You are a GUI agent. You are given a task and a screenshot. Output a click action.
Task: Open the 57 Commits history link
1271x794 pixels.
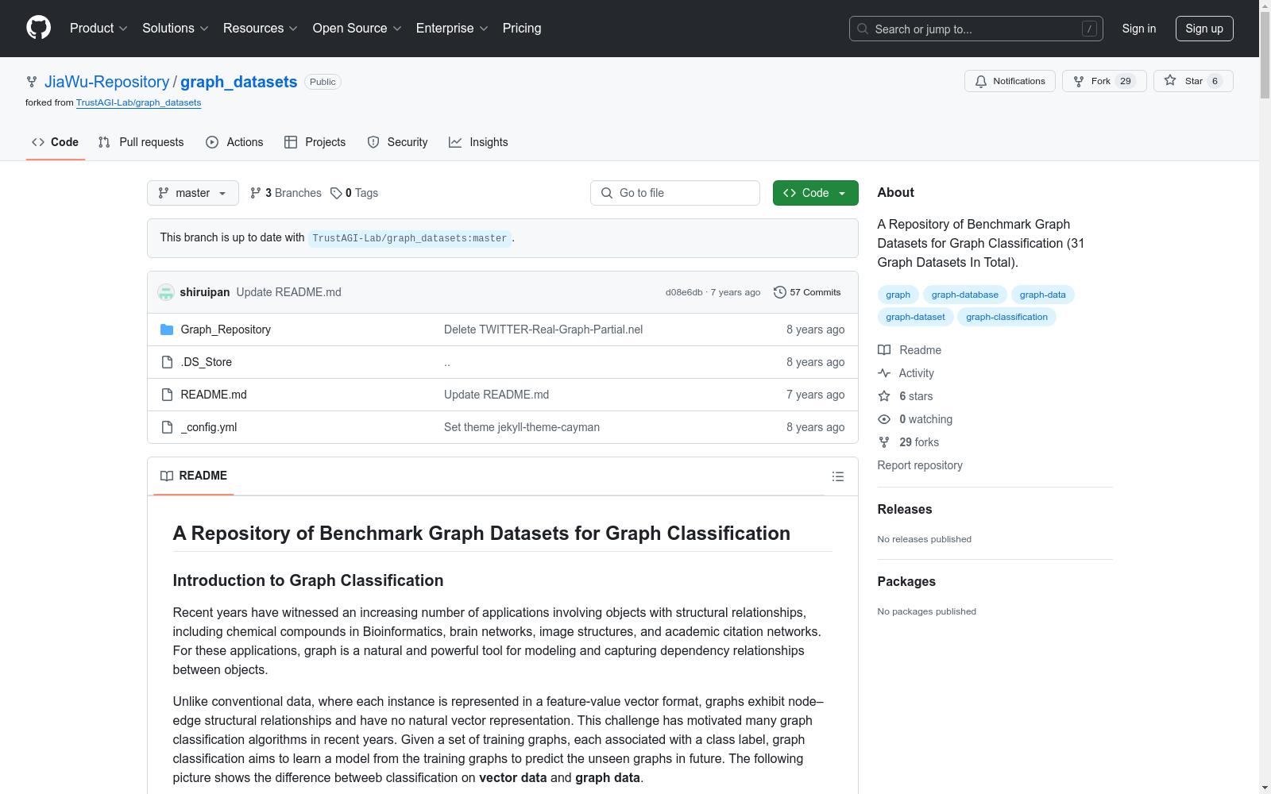[807, 292]
